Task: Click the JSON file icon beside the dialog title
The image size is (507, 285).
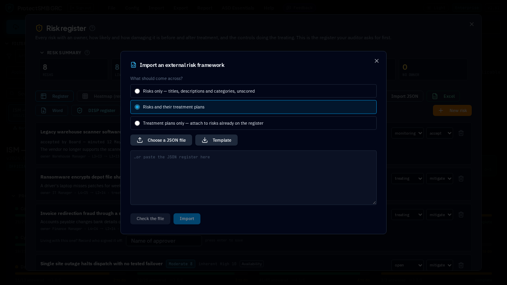Action: click(133, 65)
